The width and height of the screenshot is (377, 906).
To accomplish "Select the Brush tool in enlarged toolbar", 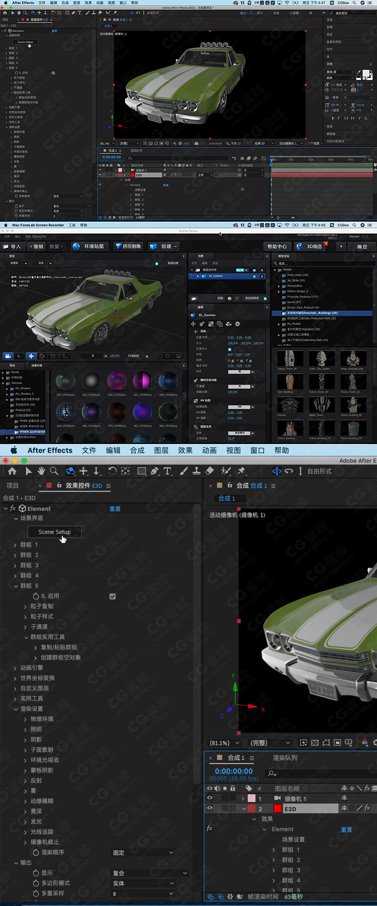I will [183, 471].
